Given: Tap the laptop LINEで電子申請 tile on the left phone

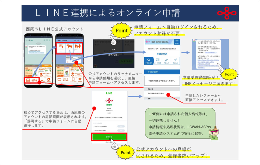Looking at the screenshot, I should point(31,80).
